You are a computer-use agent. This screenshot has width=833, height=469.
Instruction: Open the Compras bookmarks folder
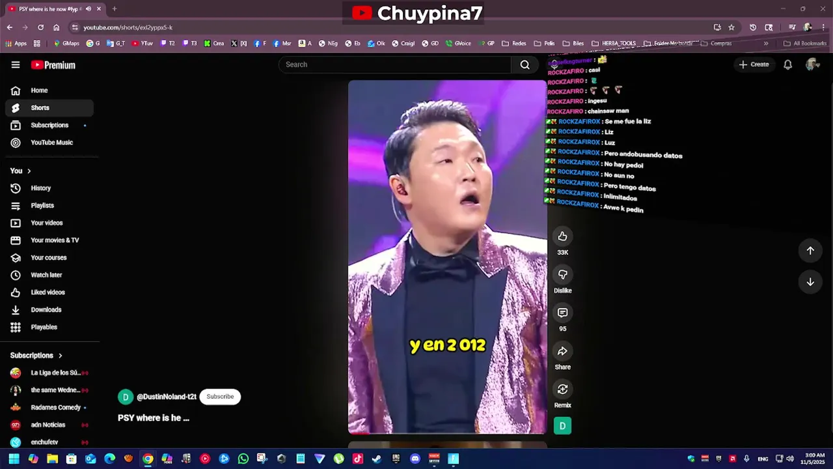[716, 44]
